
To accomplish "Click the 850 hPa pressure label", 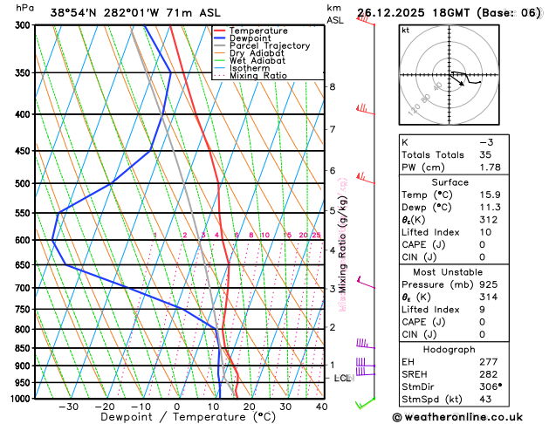I will pos(24,348).
